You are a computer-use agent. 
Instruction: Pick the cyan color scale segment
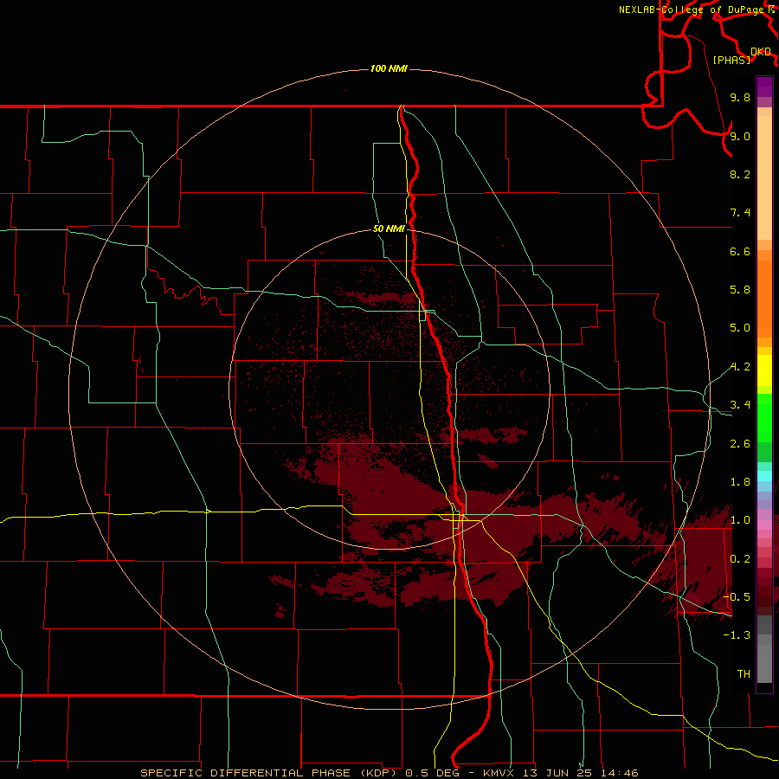(764, 476)
